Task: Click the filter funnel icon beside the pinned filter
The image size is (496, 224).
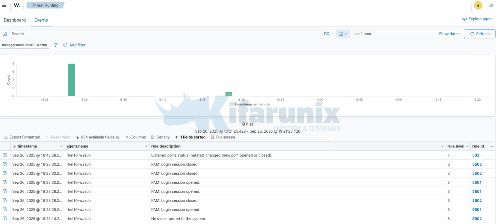Action: [x=56, y=45]
